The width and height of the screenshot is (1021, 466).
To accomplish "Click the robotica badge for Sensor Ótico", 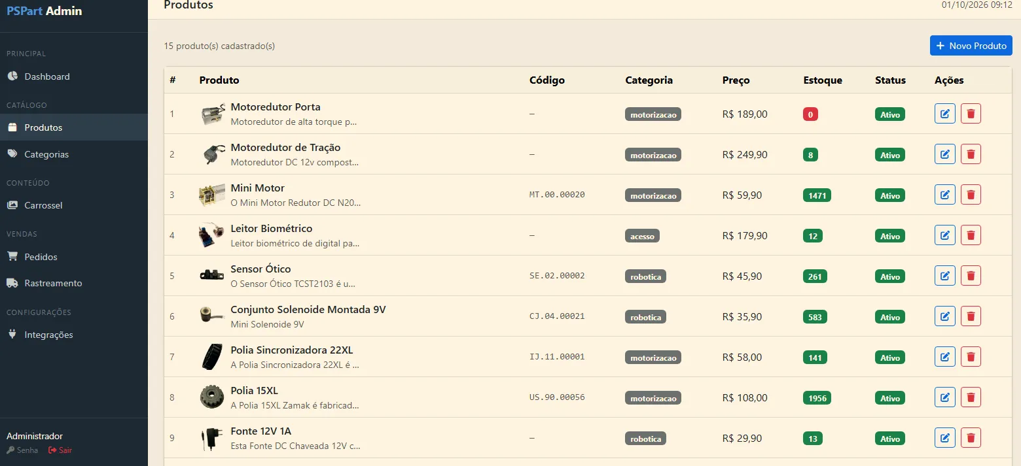I will tap(645, 276).
